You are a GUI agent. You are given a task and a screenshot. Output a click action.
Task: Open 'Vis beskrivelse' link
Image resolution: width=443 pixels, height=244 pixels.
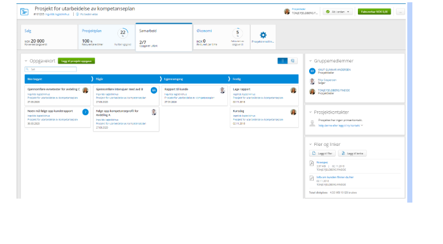point(88,14)
